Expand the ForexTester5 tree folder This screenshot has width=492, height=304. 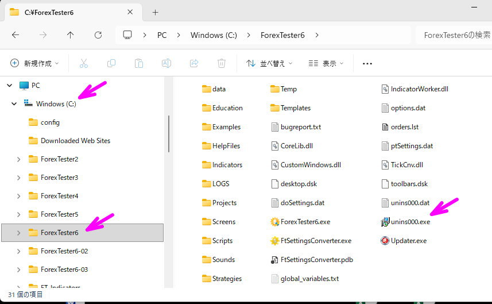pos(18,214)
